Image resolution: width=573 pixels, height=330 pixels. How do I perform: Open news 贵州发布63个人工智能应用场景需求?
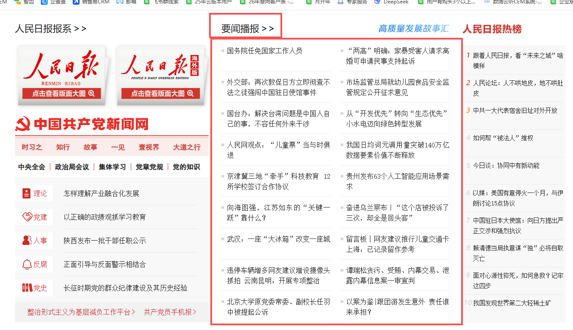[x=397, y=181]
